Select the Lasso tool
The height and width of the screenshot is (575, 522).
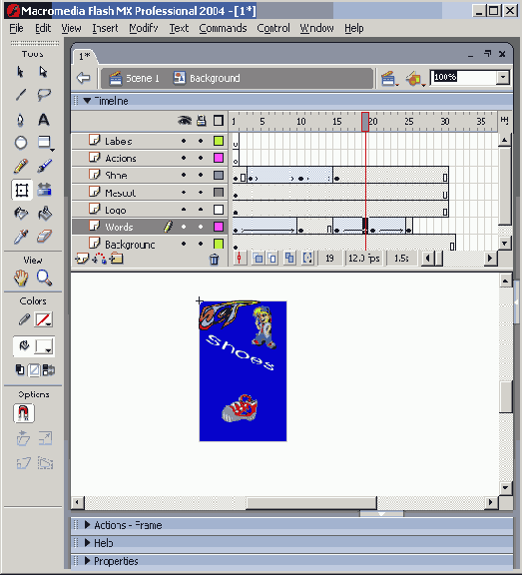pos(44,95)
